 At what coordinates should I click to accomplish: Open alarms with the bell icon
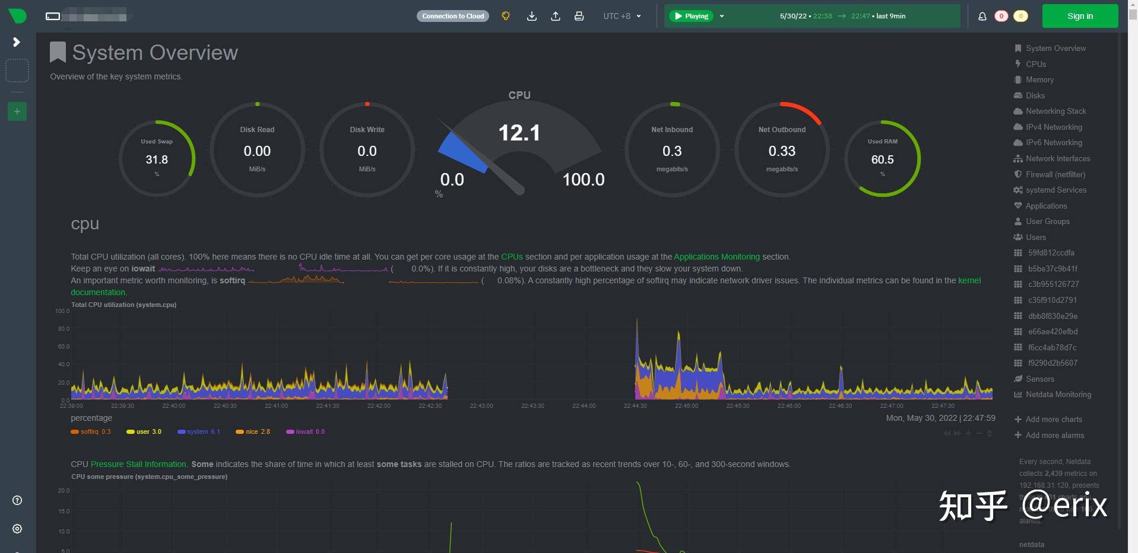tap(982, 16)
